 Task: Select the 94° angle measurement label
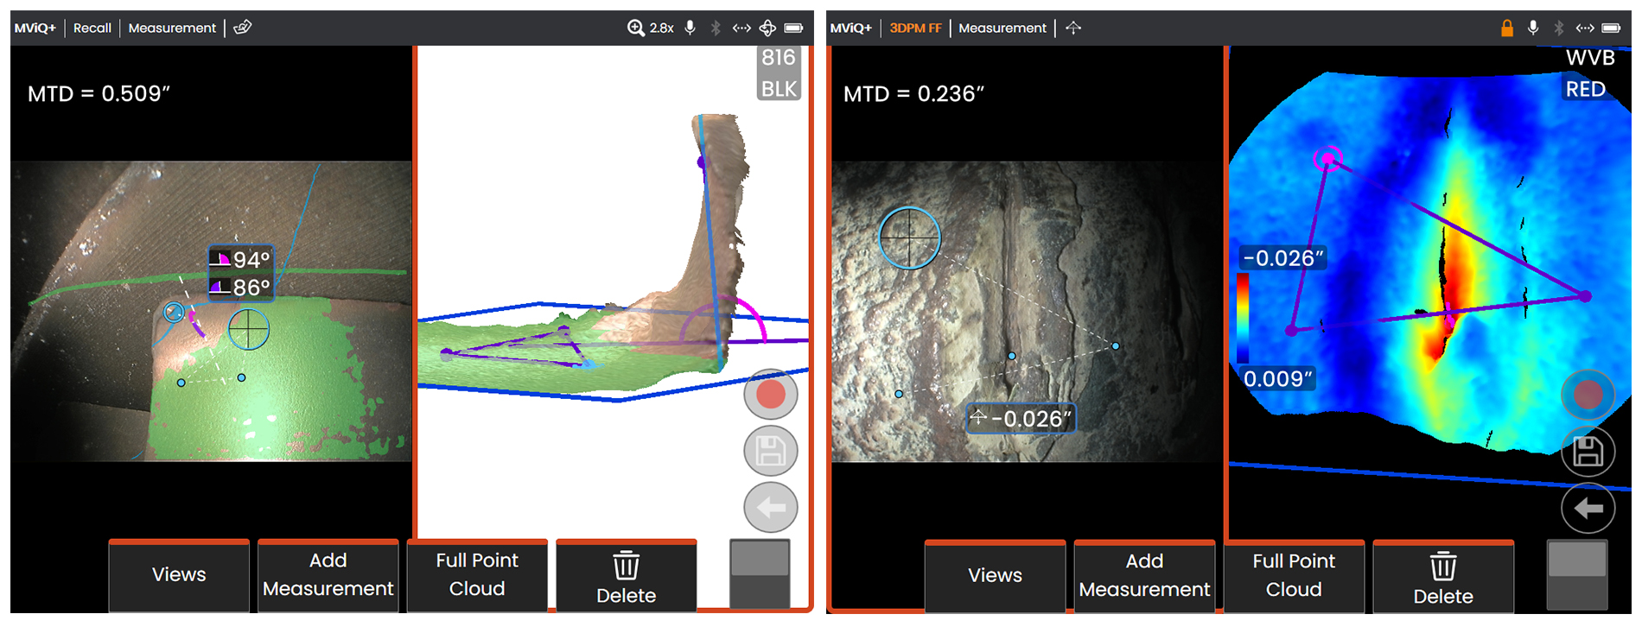point(242,259)
